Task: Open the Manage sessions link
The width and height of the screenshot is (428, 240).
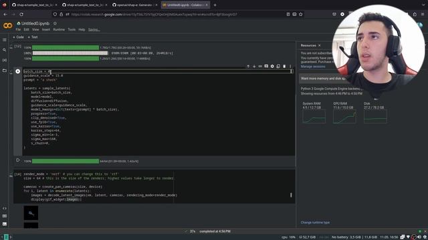Action: click(313, 67)
